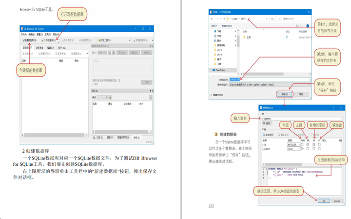Switch to the 浏览数据 tab
Viewport: 351px width, 219px height.
(x=39, y=48)
